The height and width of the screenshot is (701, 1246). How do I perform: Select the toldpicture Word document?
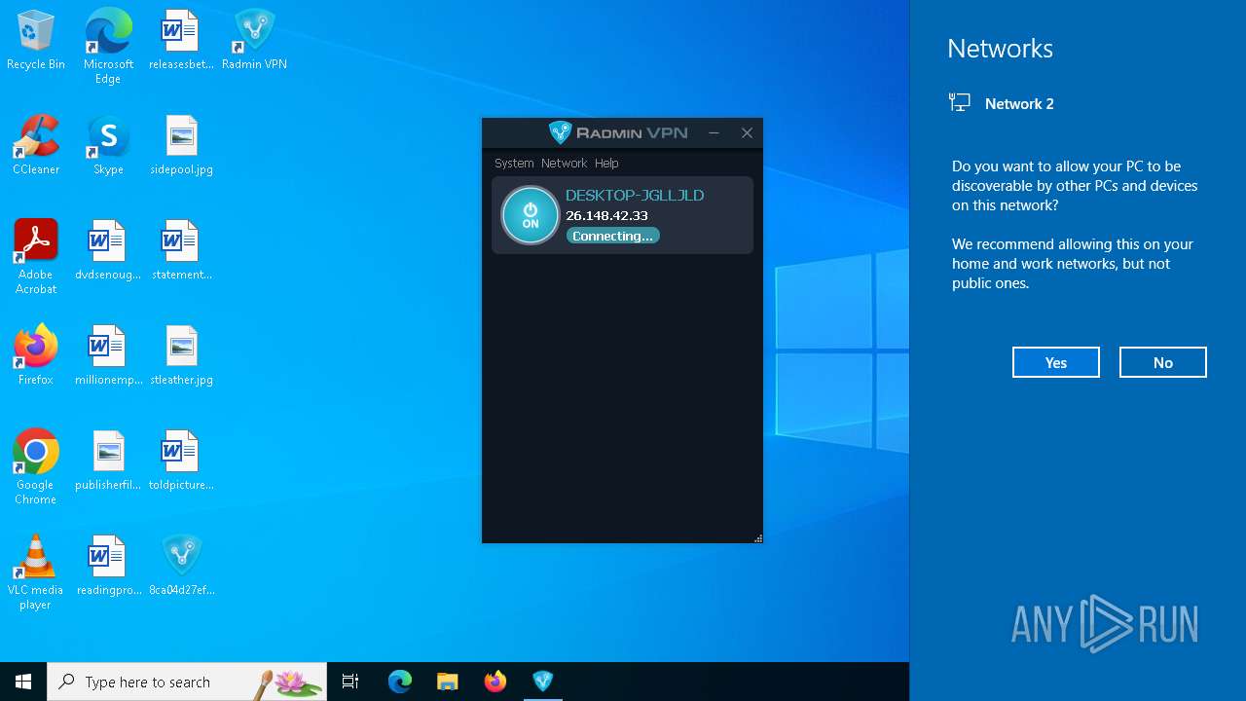tap(181, 461)
